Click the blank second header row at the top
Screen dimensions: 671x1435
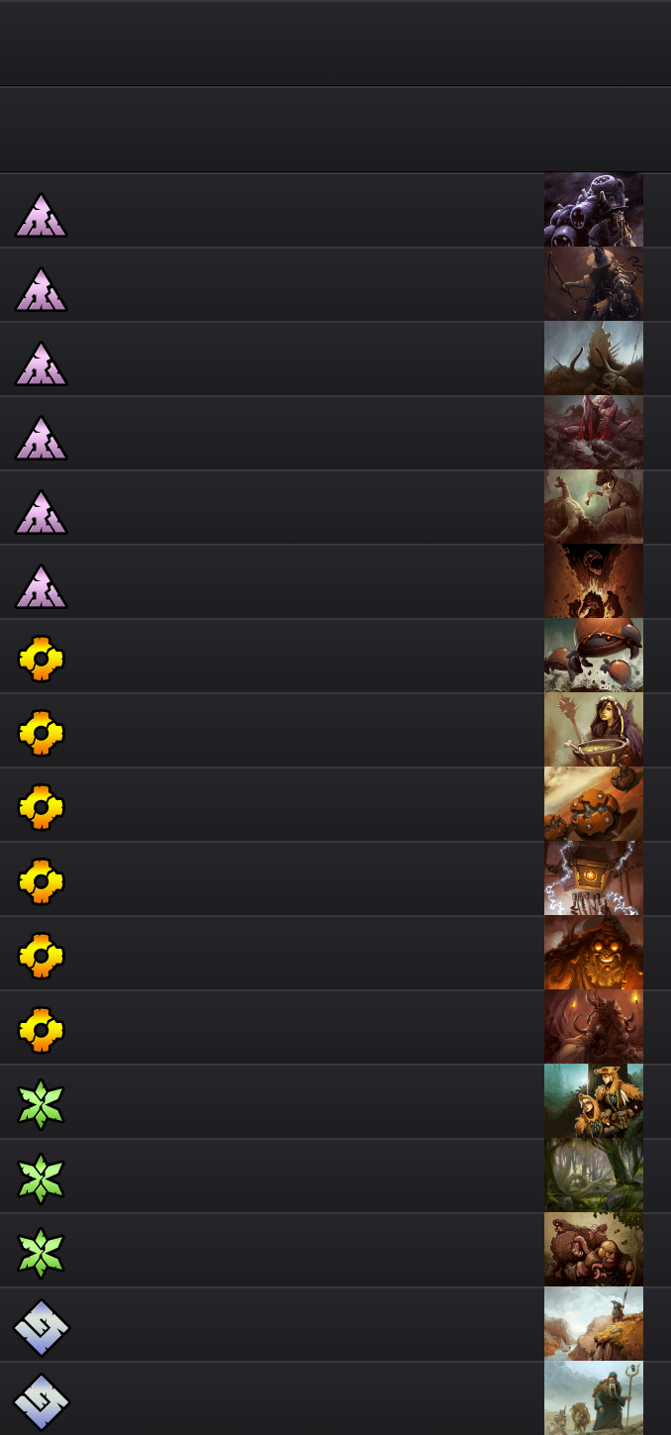[335, 130]
